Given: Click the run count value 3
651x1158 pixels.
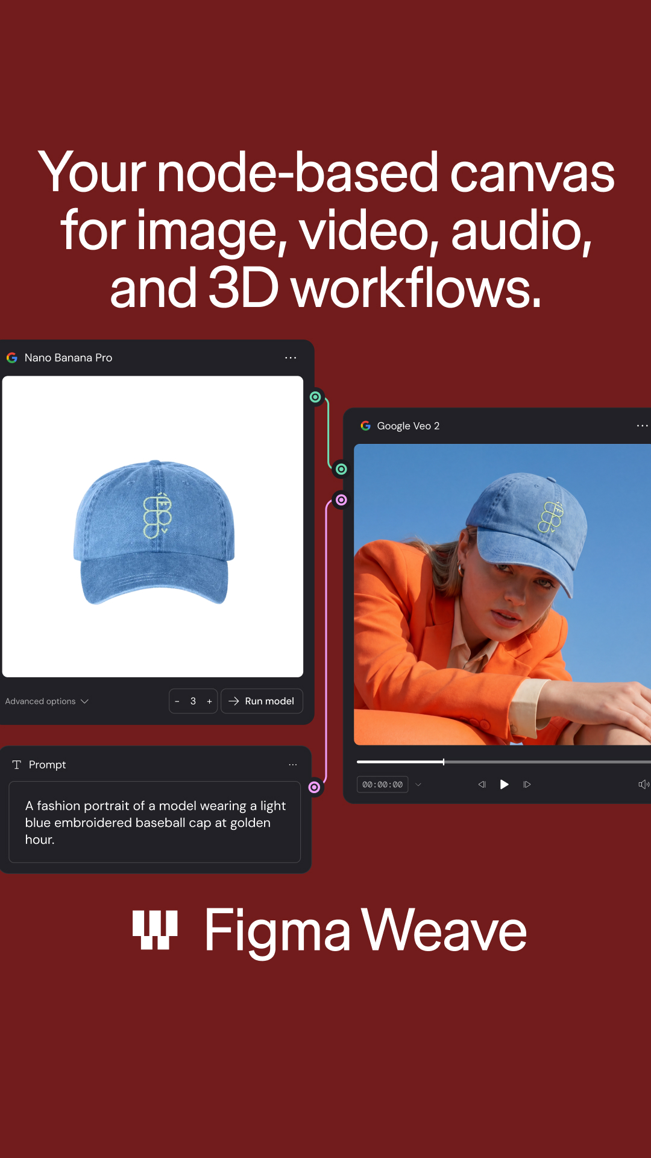Looking at the screenshot, I should click(x=193, y=701).
